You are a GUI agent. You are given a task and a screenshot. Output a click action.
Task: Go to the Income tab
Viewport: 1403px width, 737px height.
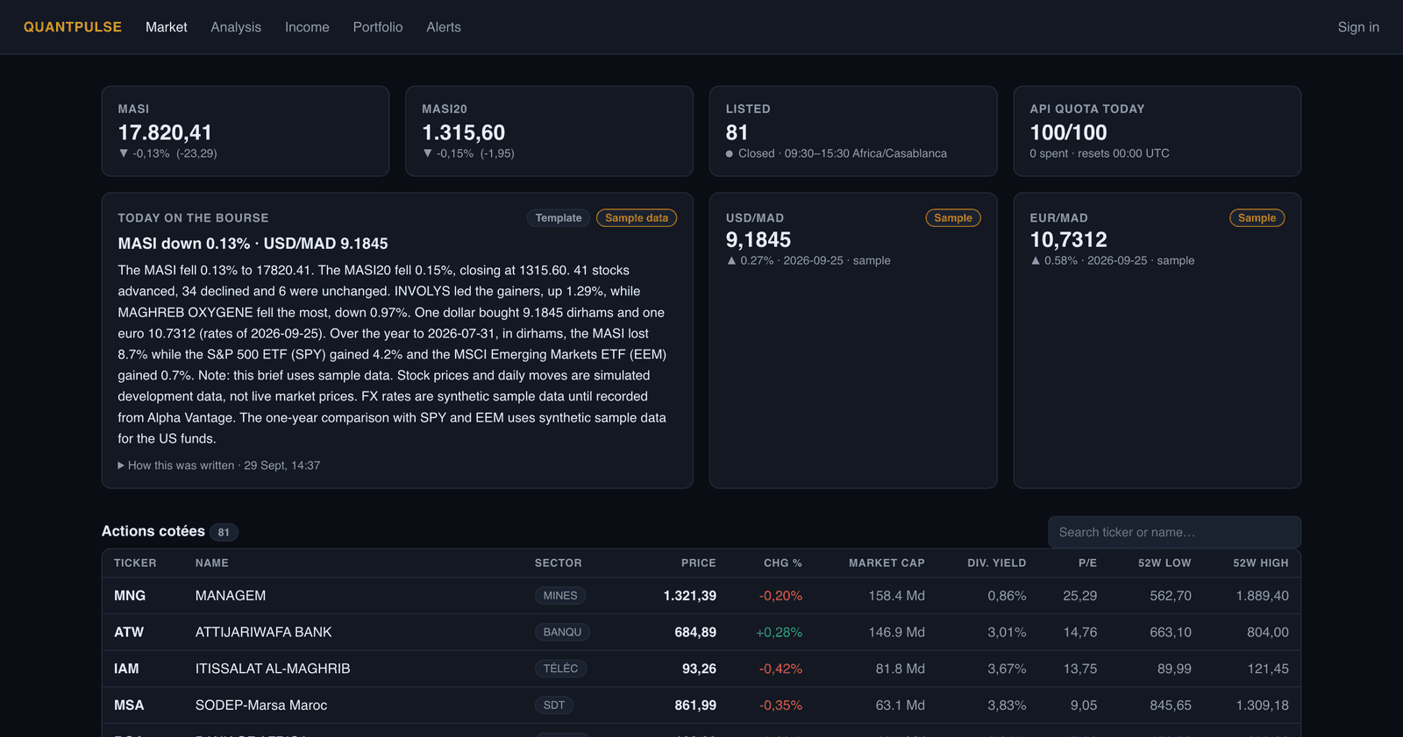pos(307,27)
